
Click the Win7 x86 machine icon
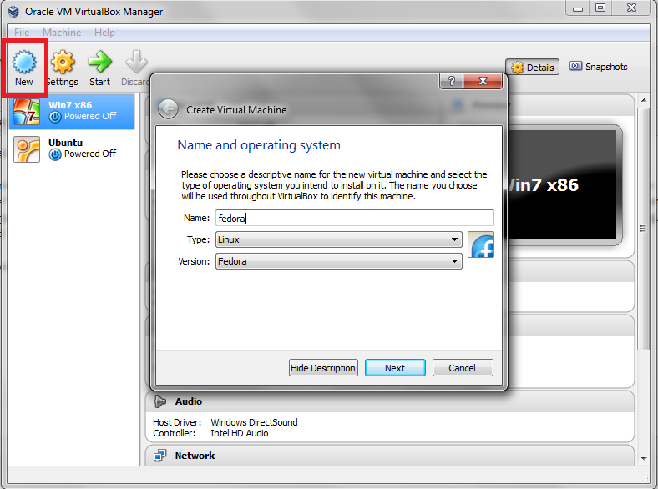point(27,112)
